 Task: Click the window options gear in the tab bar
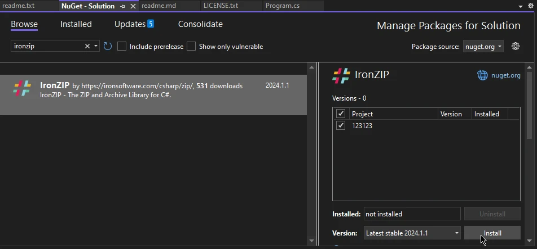[530, 6]
